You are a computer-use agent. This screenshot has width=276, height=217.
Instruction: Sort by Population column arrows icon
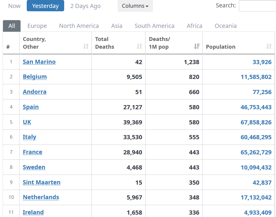click(x=269, y=46)
